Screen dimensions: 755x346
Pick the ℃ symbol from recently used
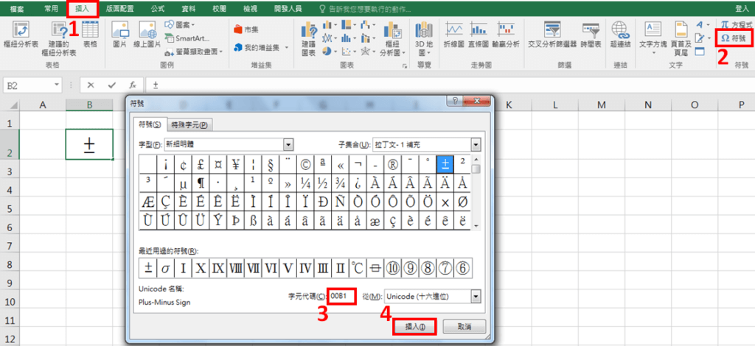pyautogui.click(x=356, y=267)
